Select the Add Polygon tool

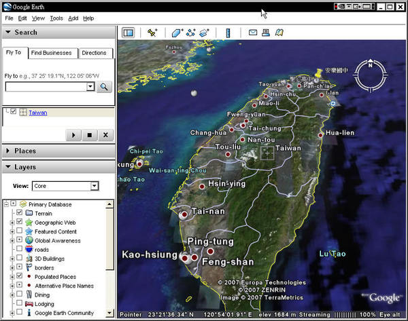177,33
